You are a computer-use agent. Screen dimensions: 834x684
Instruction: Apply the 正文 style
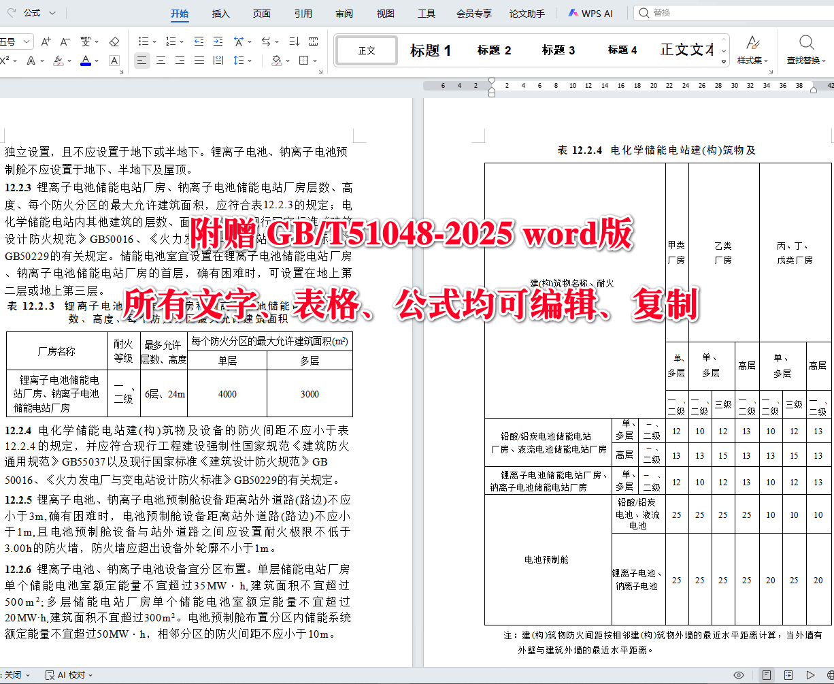click(x=367, y=50)
